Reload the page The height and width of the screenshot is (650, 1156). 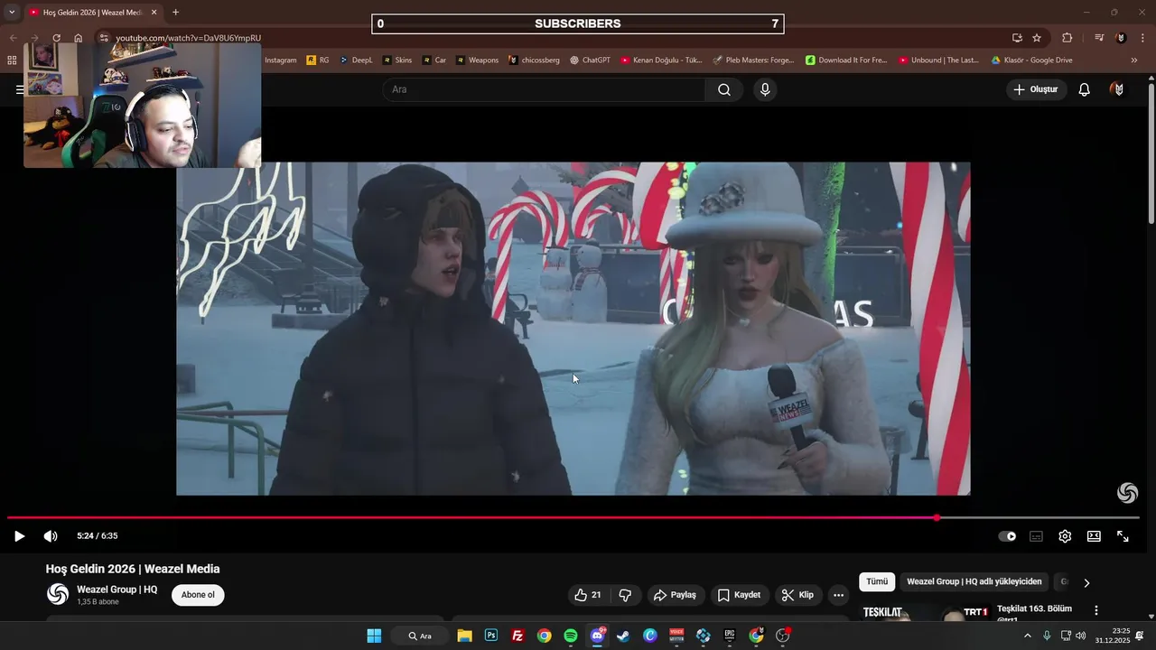click(x=56, y=38)
